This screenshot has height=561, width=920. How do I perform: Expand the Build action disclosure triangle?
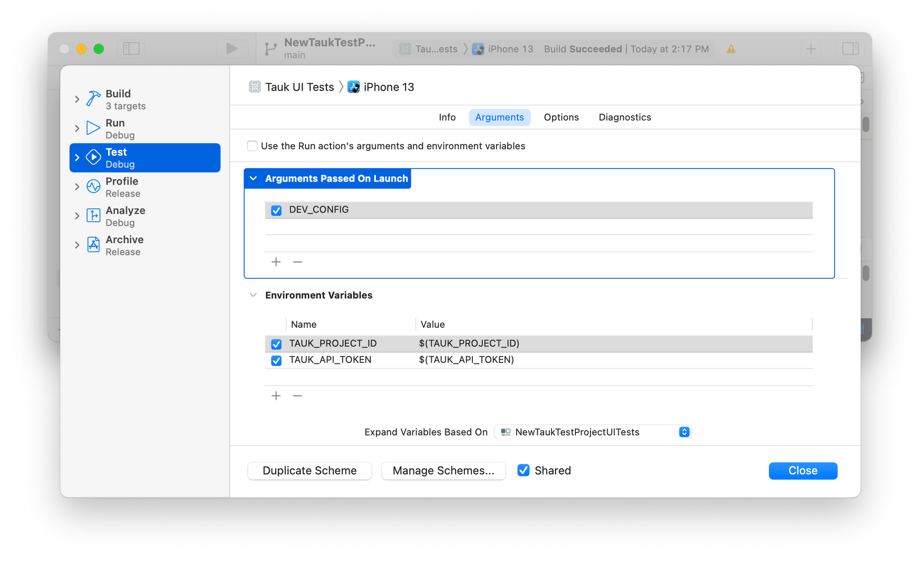(x=78, y=98)
